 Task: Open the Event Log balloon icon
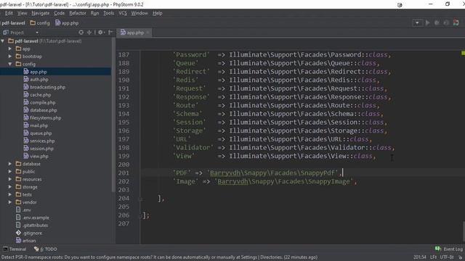[438, 249]
